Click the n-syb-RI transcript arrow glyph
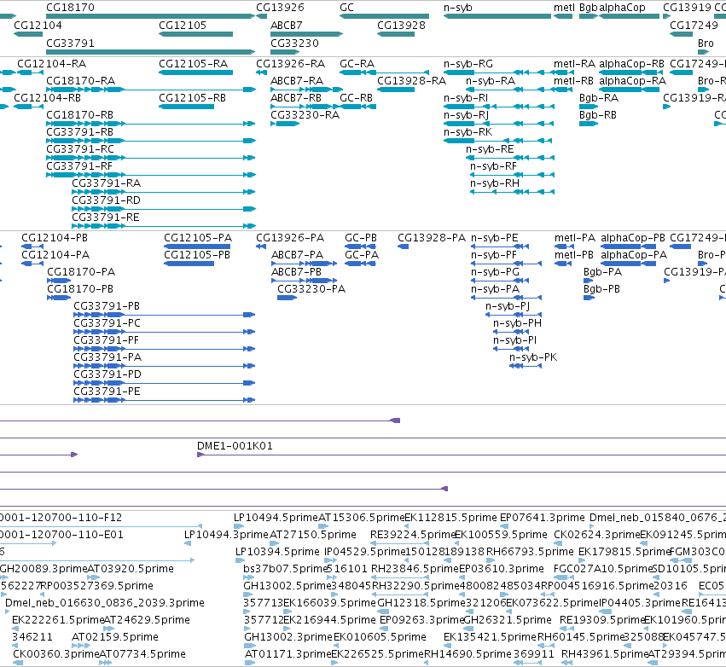The width and height of the screenshot is (726, 667). 499,107
